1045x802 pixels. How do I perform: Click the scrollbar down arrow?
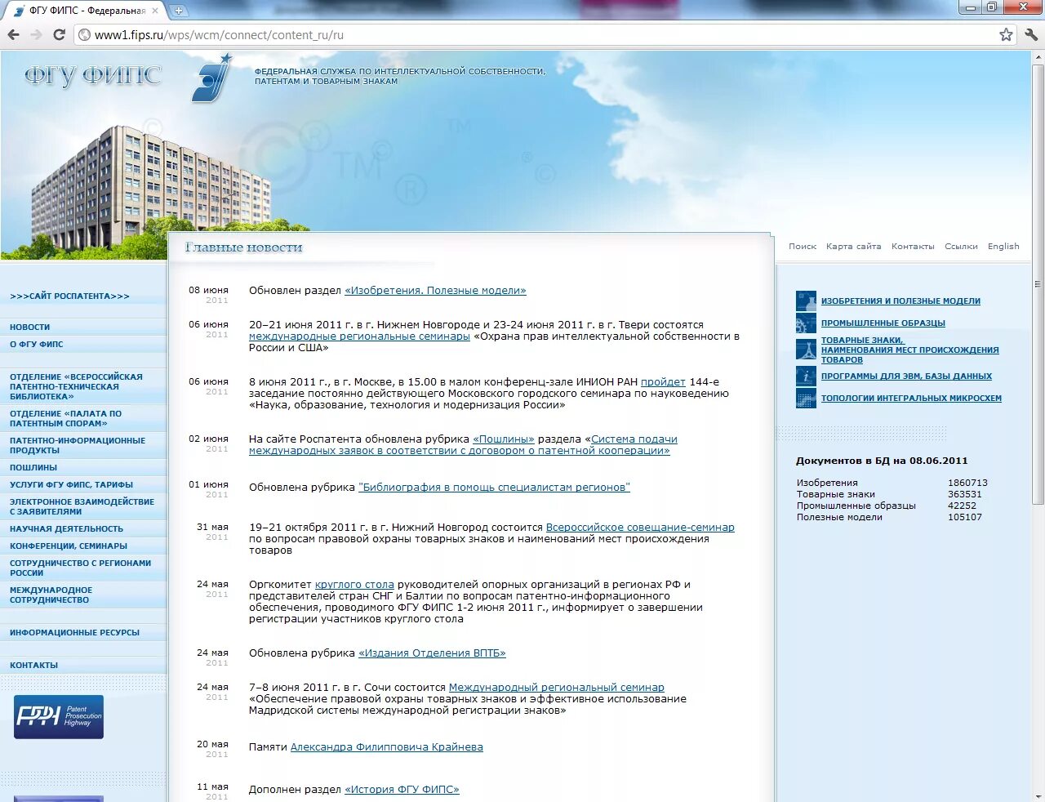point(1038,795)
